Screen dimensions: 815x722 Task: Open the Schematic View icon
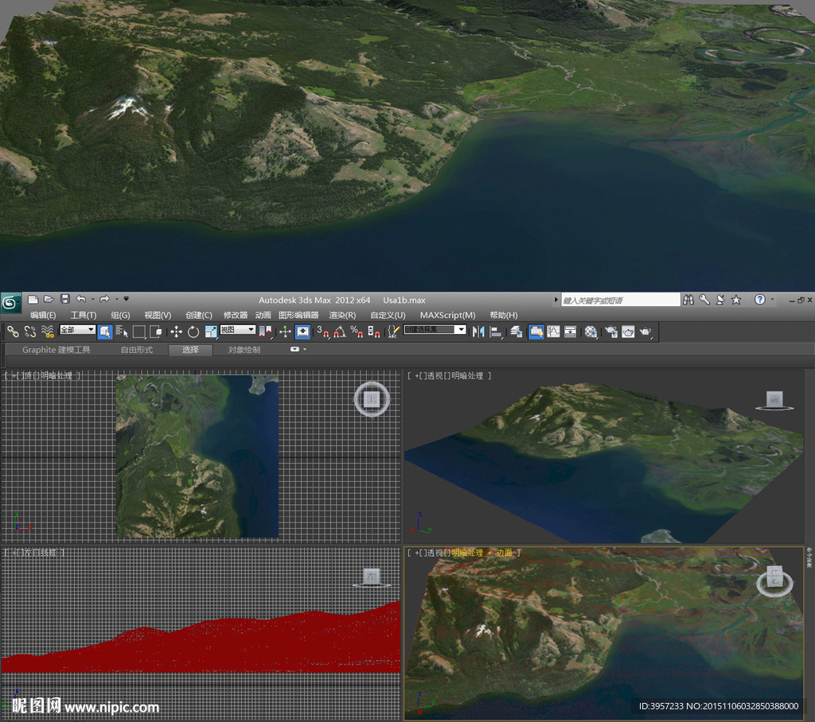(x=570, y=332)
